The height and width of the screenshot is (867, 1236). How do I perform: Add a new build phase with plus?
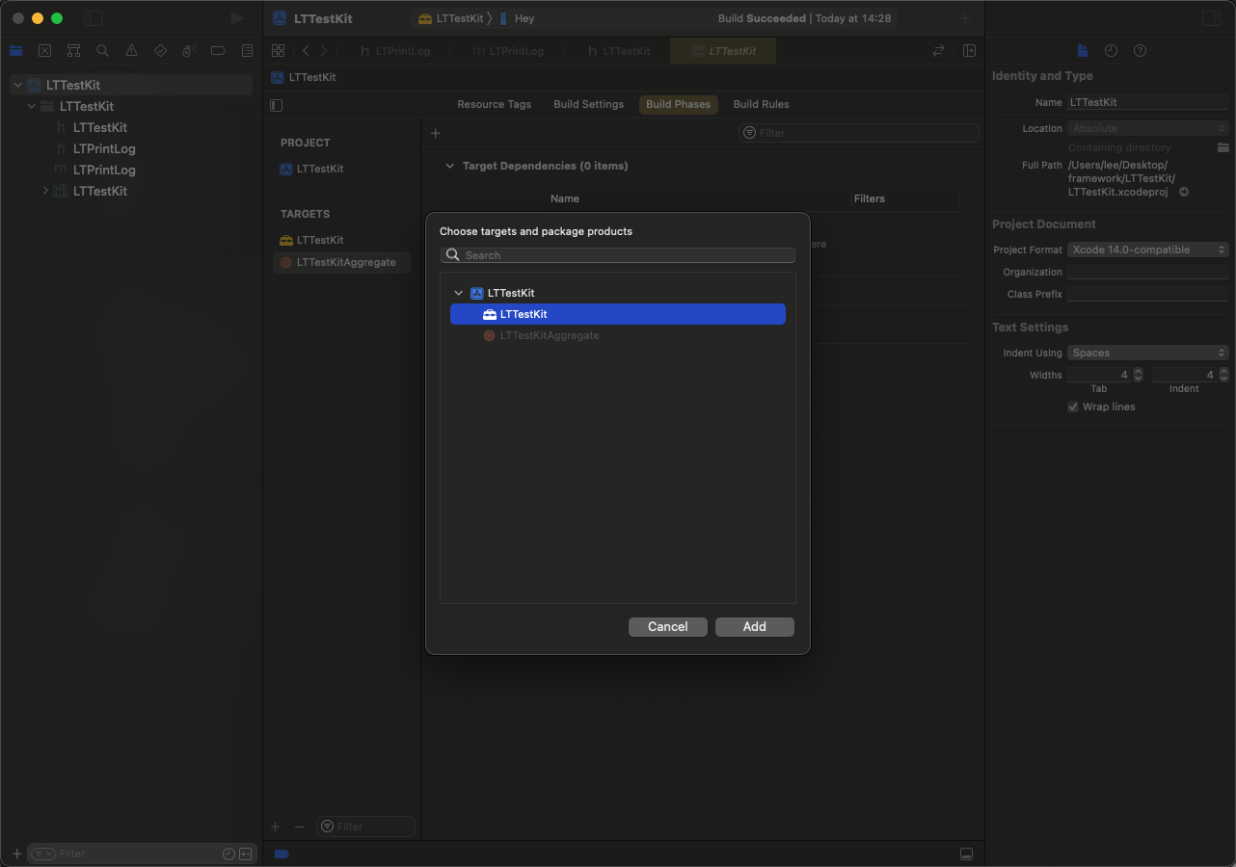coord(435,133)
